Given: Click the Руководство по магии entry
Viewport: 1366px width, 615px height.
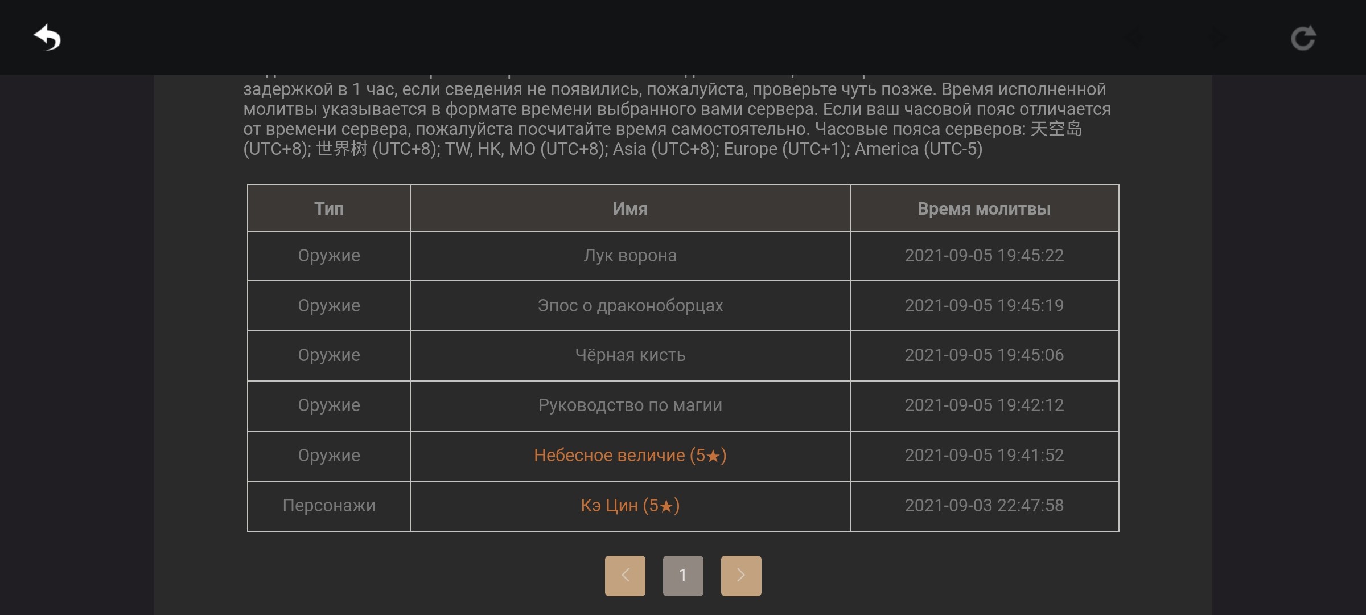Looking at the screenshot, I should coord(630,405).
